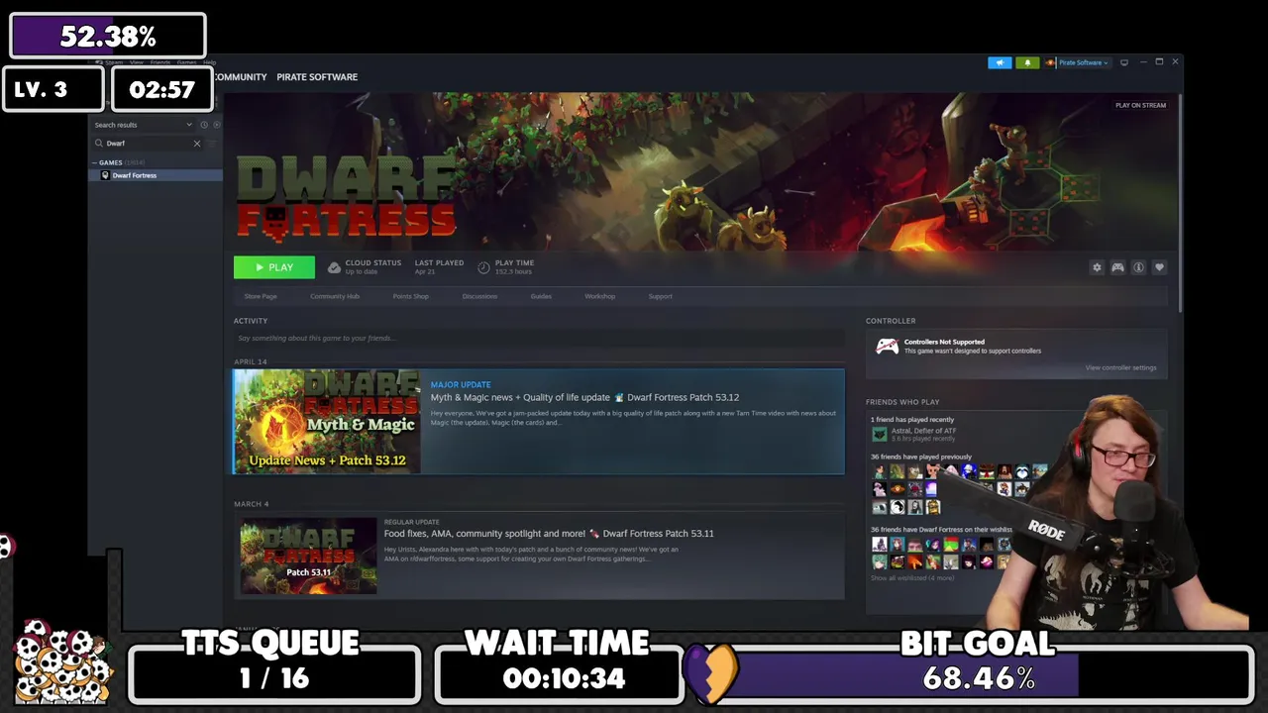
Task: Open the PIRATE SOFTWARE profile menu
Action: (317, 77)
